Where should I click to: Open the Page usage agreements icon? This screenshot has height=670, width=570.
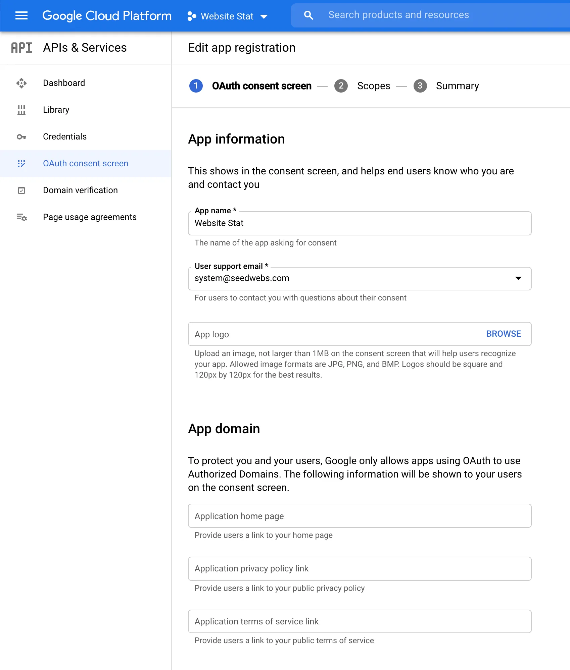click(21, 217)
